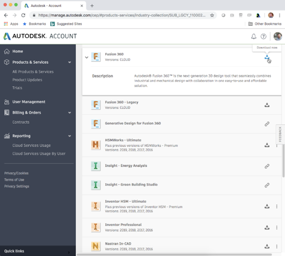Open the Apps shortcut in bookmarks bar

[x=11, y=24]
